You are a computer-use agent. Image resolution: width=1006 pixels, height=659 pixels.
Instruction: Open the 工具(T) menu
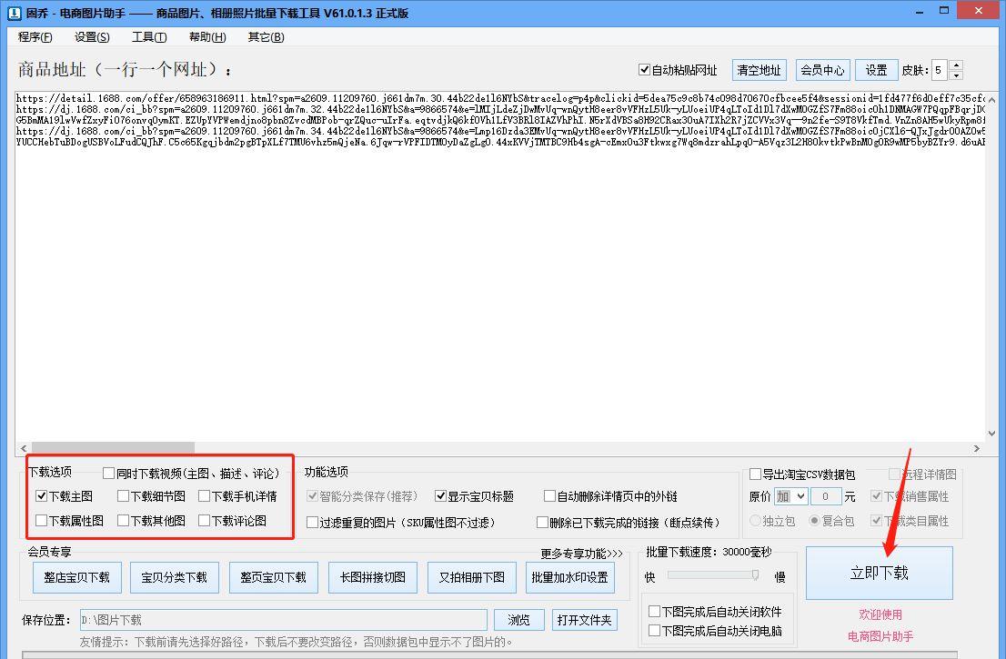coord(149,37)
